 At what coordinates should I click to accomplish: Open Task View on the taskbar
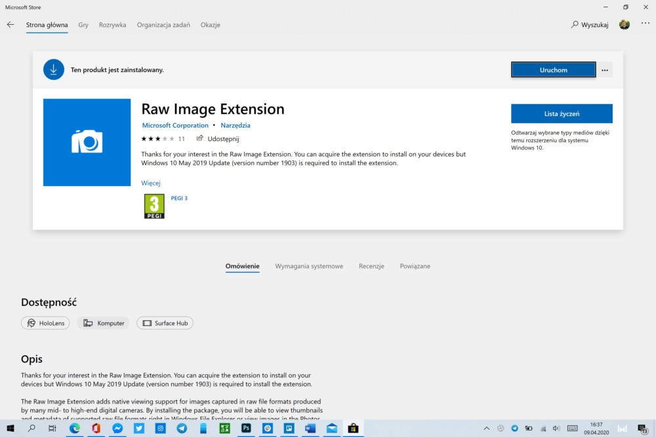point(52,428)
